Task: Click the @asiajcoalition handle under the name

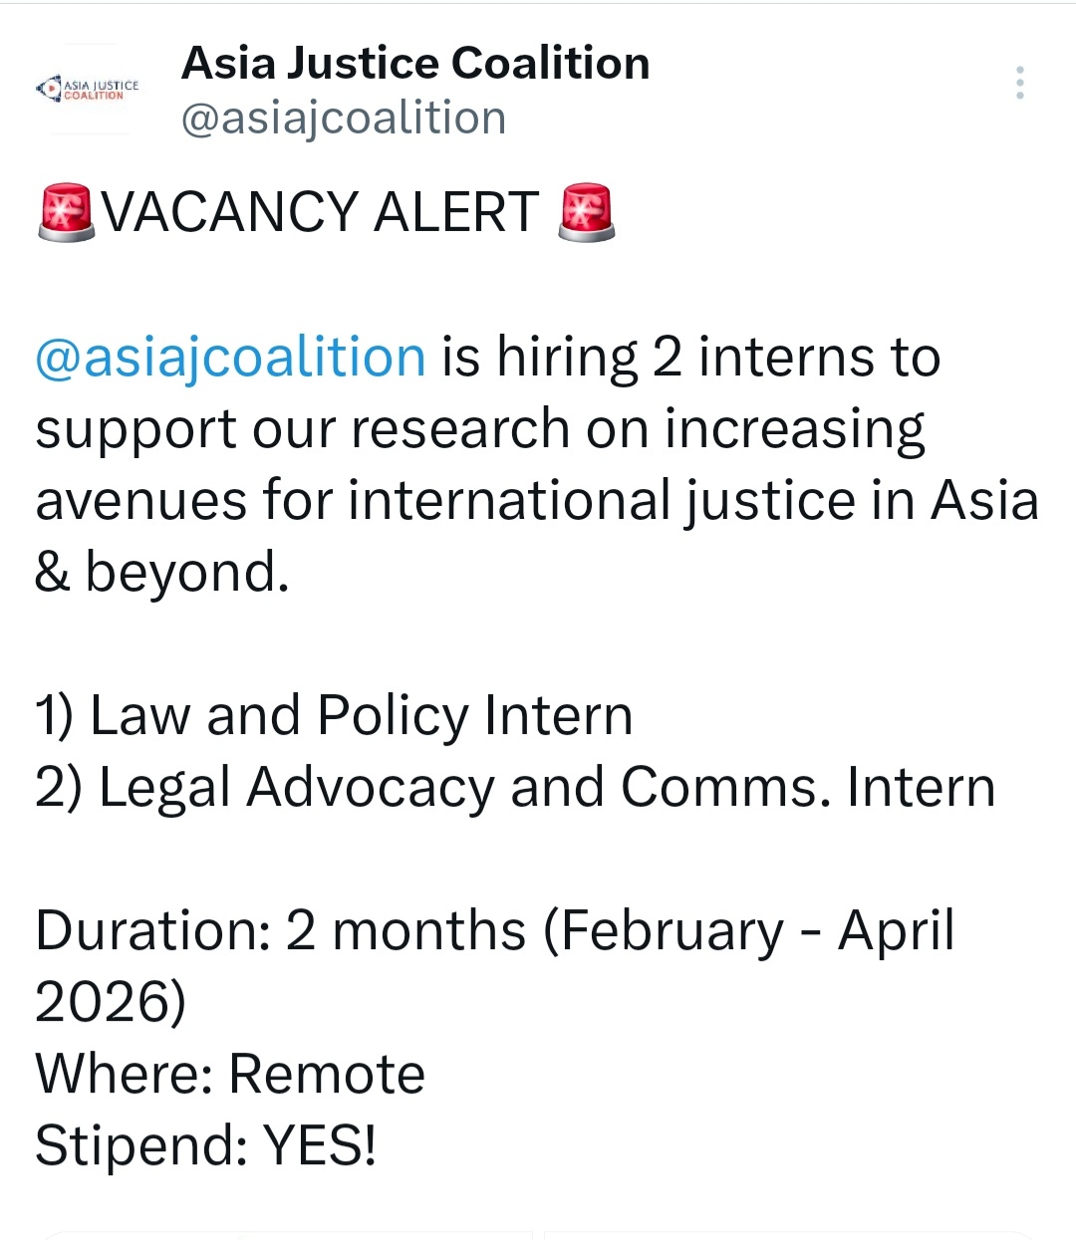Action: pyautogui.click(x=344, y=118)
